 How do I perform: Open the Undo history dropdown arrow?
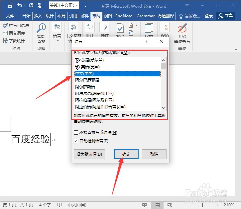click(25, 5)
